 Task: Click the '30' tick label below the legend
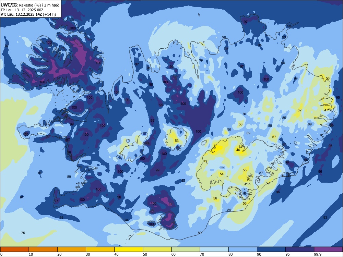[88, 254]
